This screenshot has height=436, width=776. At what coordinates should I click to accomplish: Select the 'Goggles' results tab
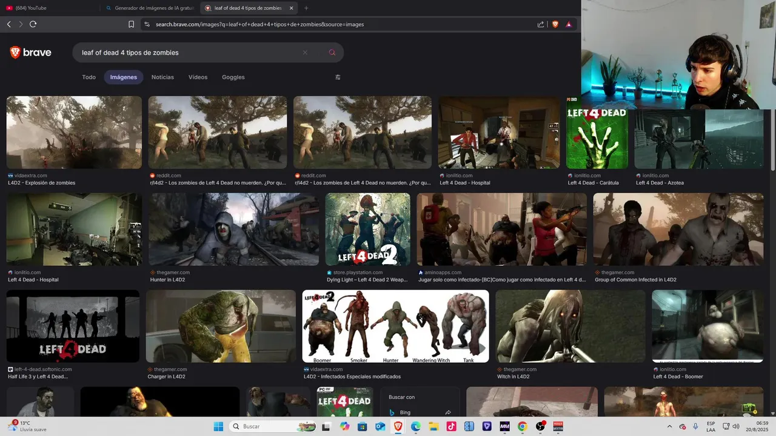pos(233,77)
